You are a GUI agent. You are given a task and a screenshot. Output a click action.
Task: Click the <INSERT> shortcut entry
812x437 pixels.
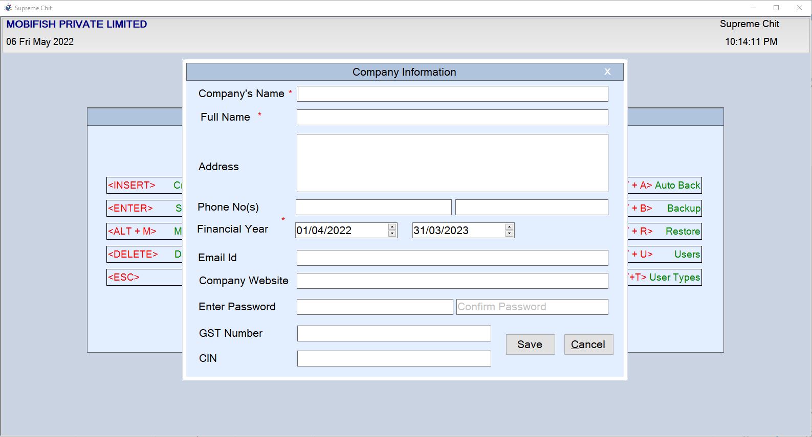coord(132,185)
